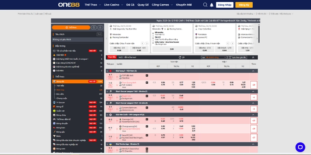Open the Thể Thao top menu

tap(93, 5)
